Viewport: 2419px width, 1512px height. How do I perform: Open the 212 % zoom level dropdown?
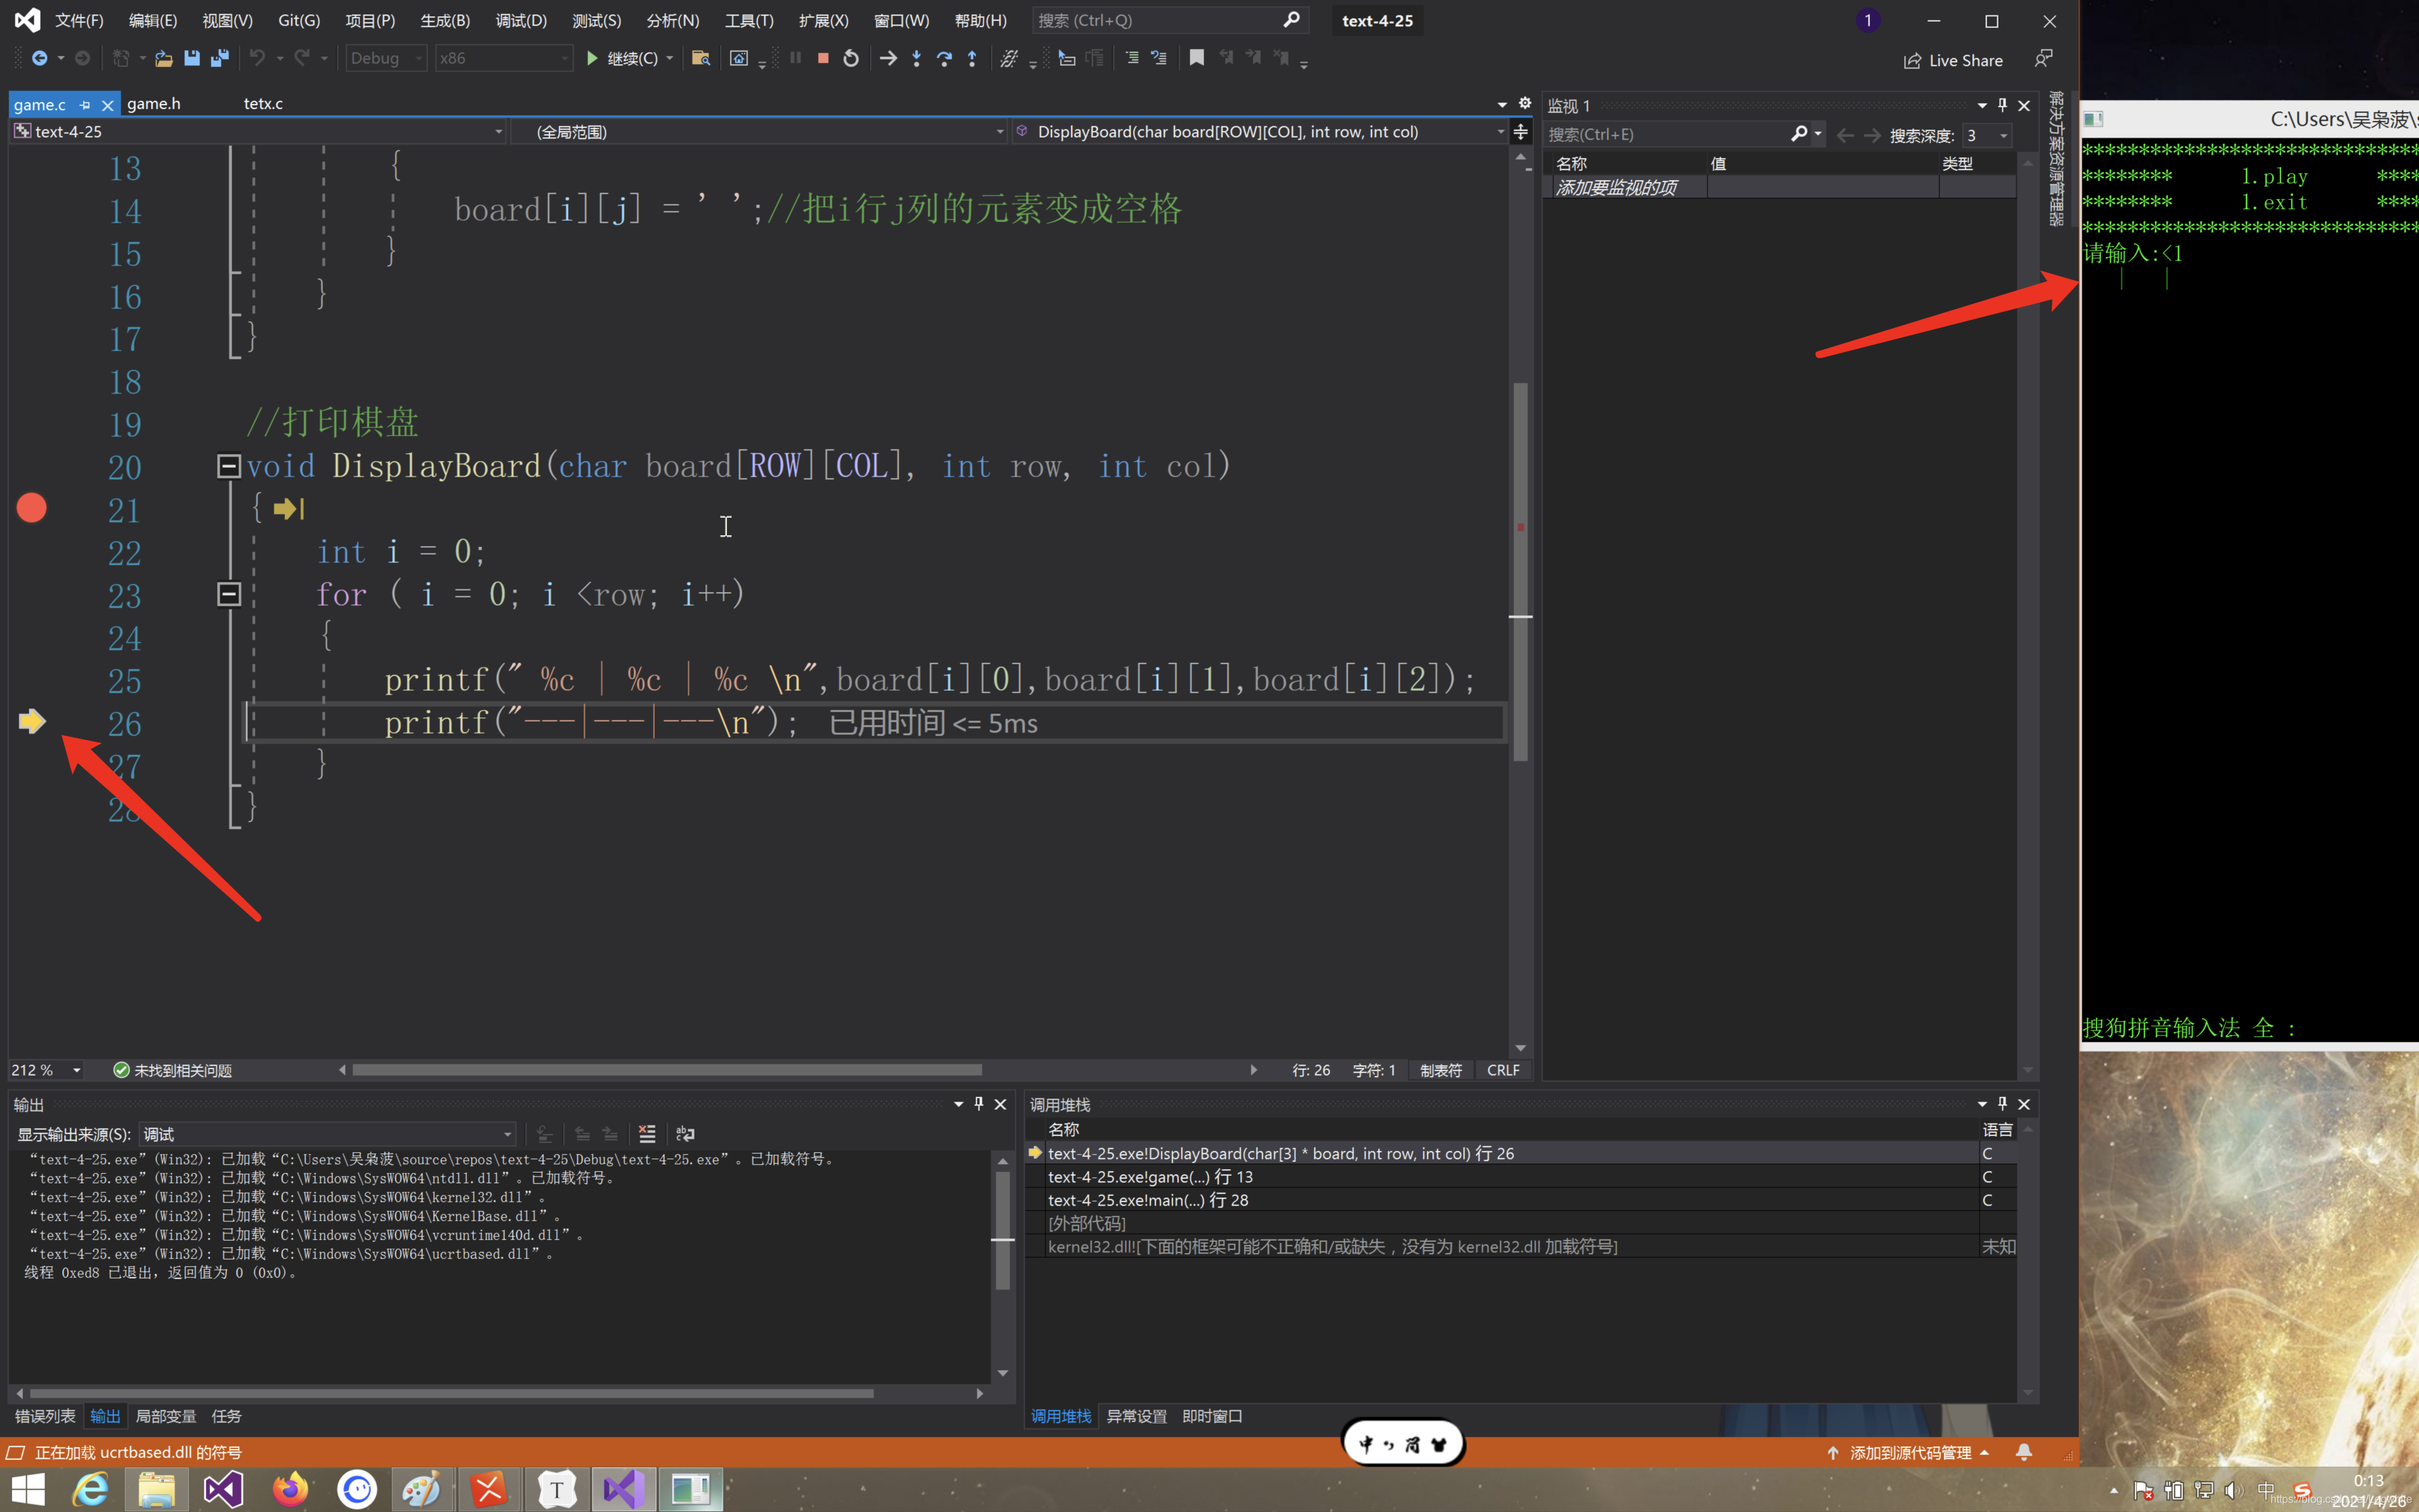pos(46,1070)
